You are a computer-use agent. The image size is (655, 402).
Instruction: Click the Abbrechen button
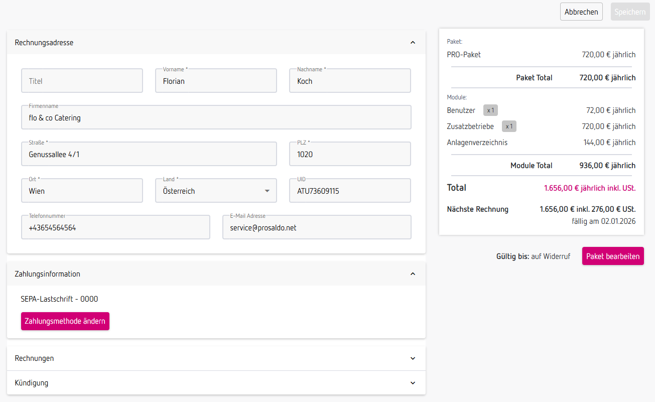point(581,12)
